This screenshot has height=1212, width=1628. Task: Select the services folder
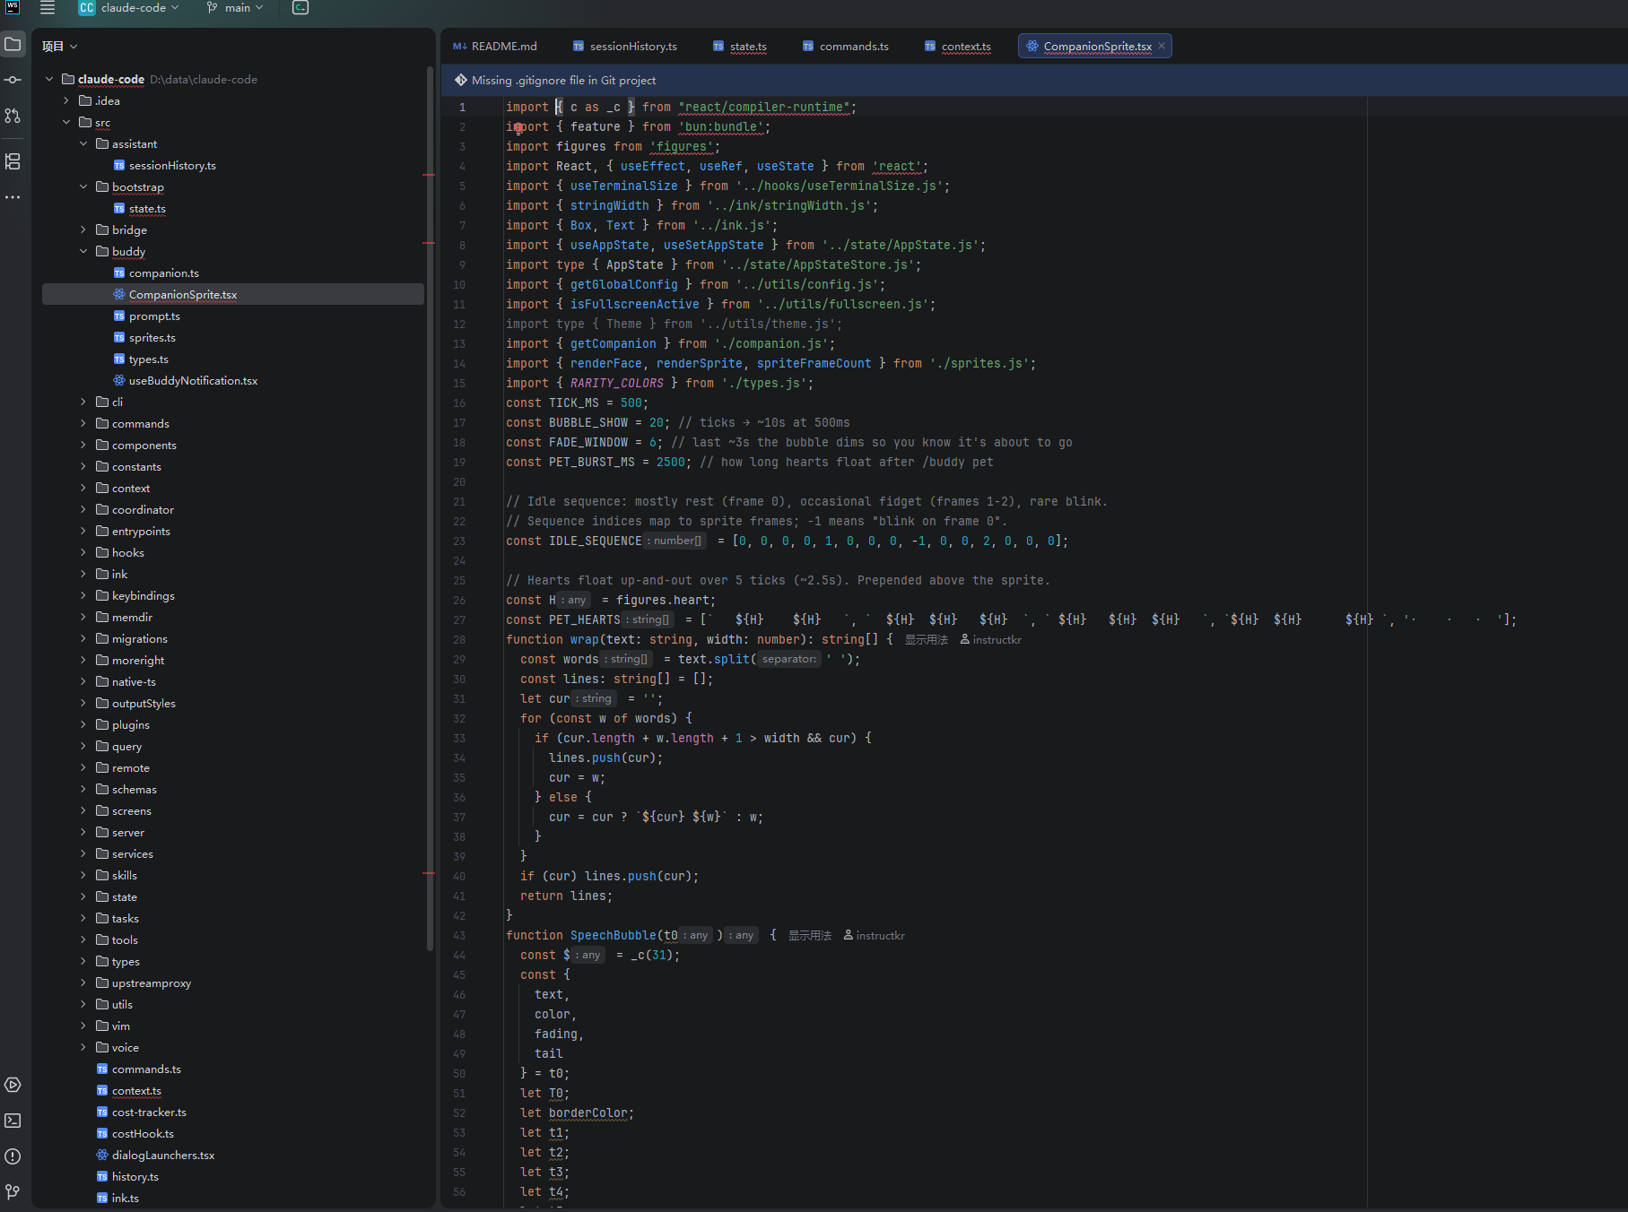tap(132, 853)
